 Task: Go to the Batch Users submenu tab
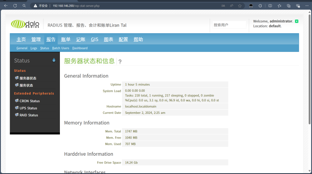coord(61,48)
